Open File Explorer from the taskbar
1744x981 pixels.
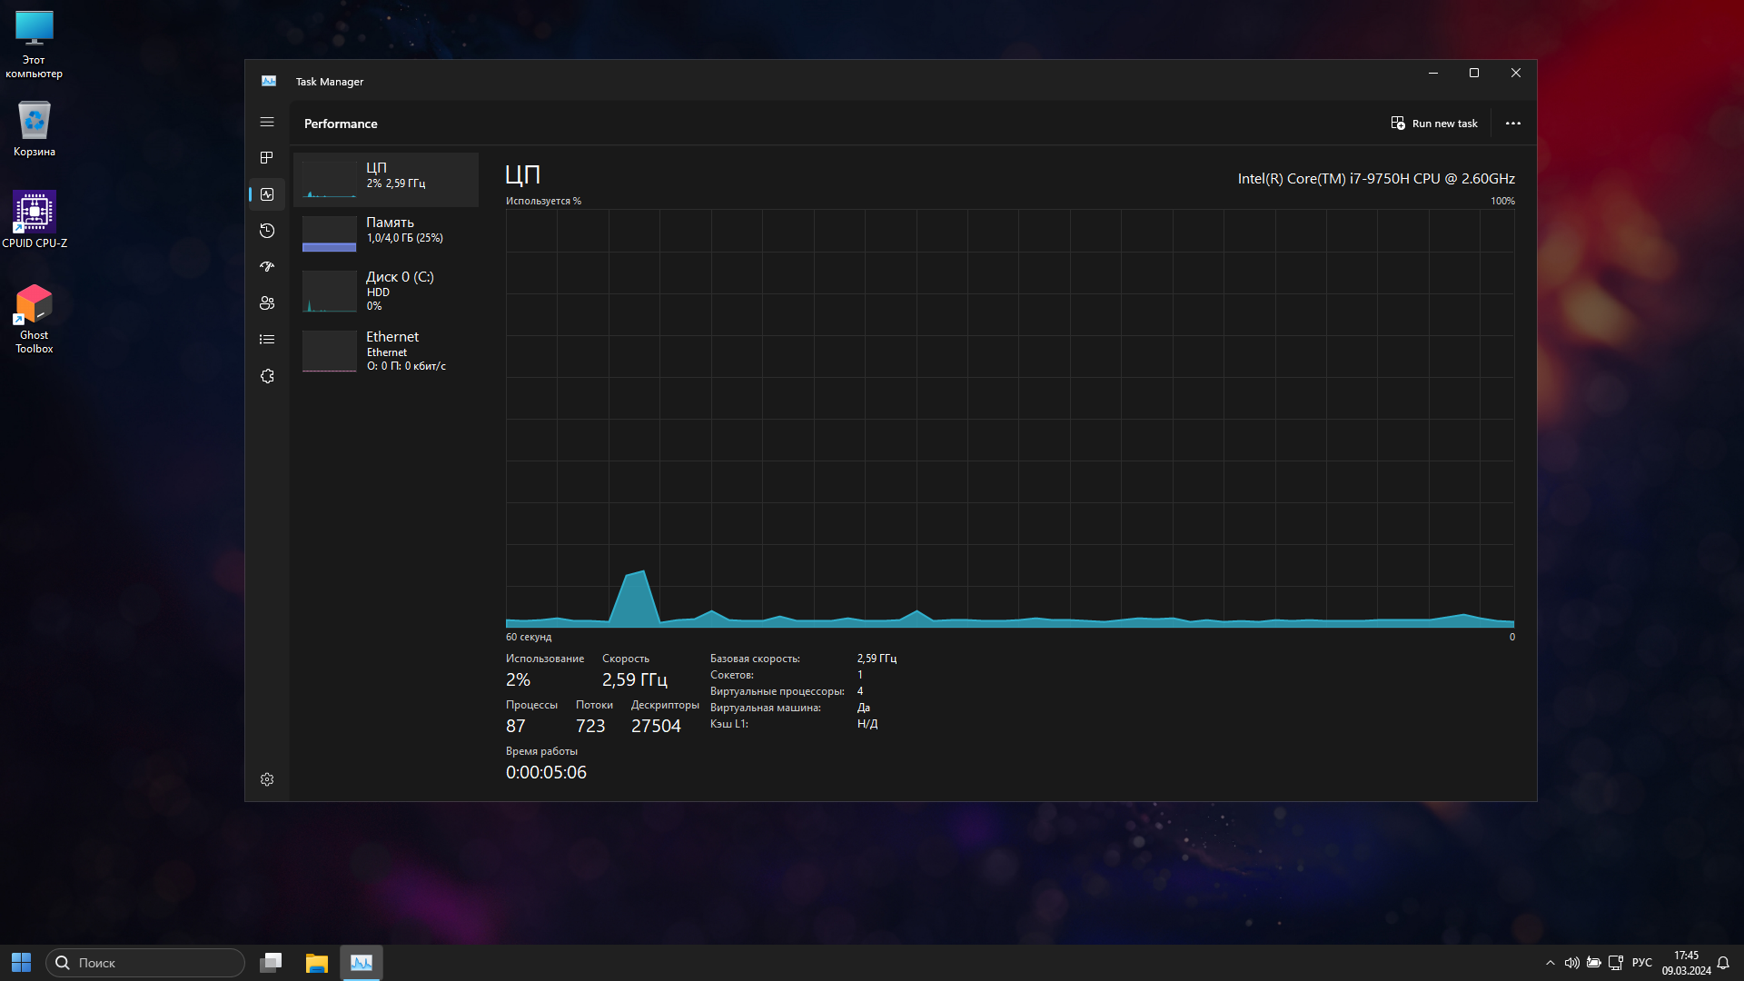coord(316,963)
